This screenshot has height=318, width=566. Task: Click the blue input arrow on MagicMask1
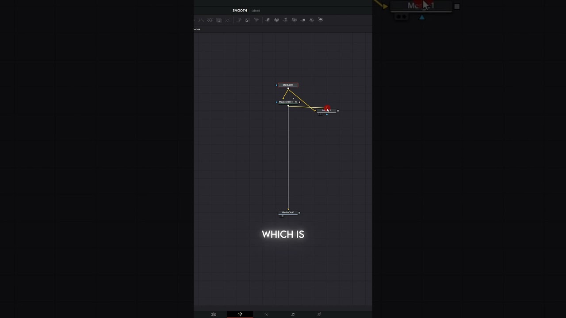[276, 102]
